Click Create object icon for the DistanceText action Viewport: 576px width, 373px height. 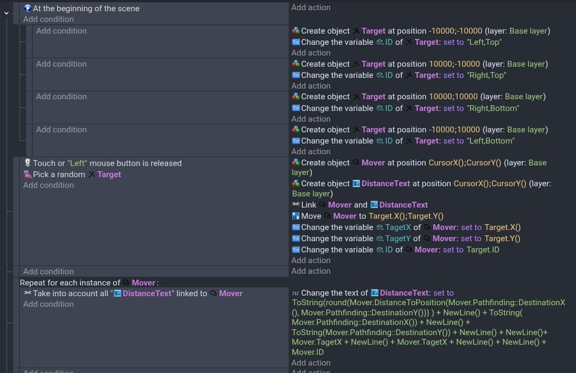coord(296,184)
